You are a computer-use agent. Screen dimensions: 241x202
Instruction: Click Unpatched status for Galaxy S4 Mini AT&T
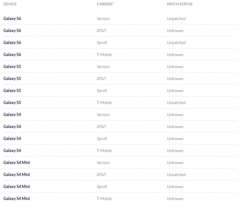pyautogui.click(x=176, y=175)
